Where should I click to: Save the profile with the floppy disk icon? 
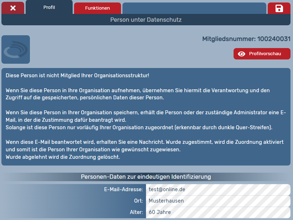click(x=279, y=8)
